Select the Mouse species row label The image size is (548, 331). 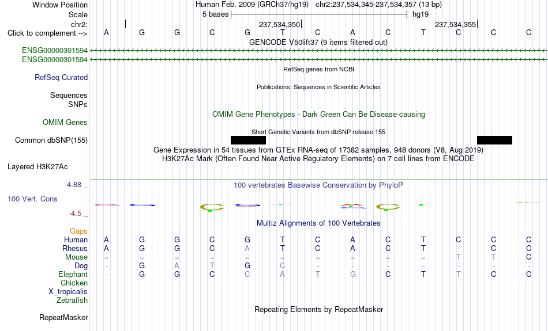(76, 257)
